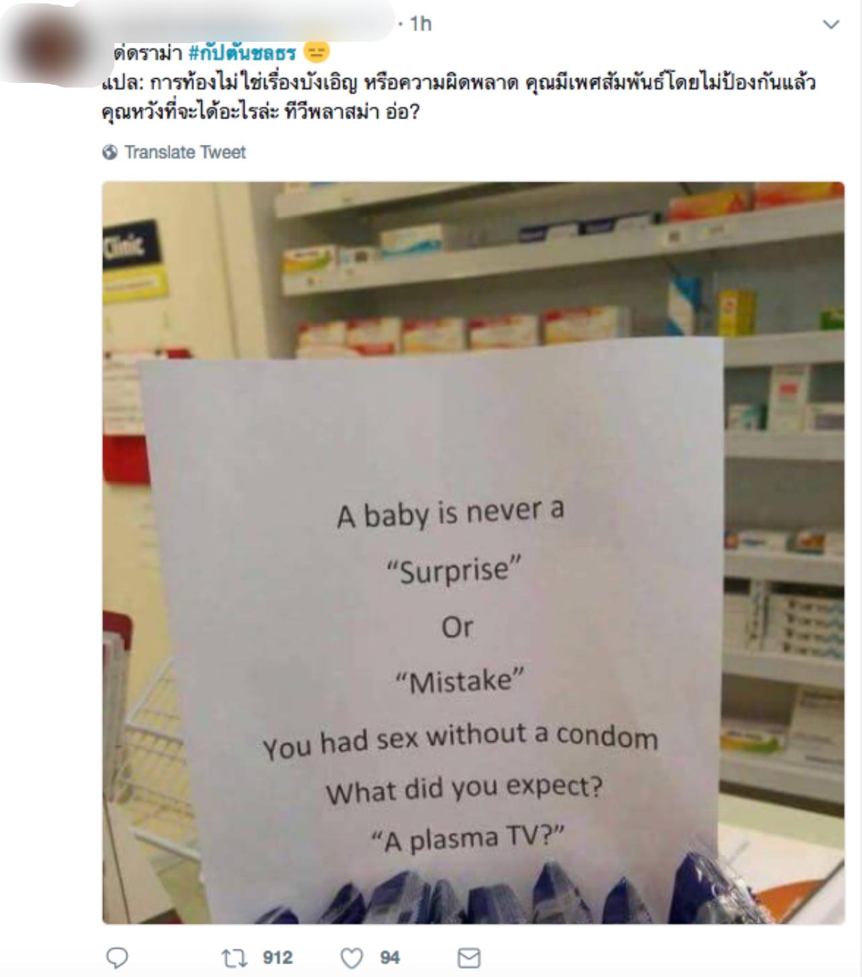Click "A baby is never a" text in photo

(x=451, y=513)
